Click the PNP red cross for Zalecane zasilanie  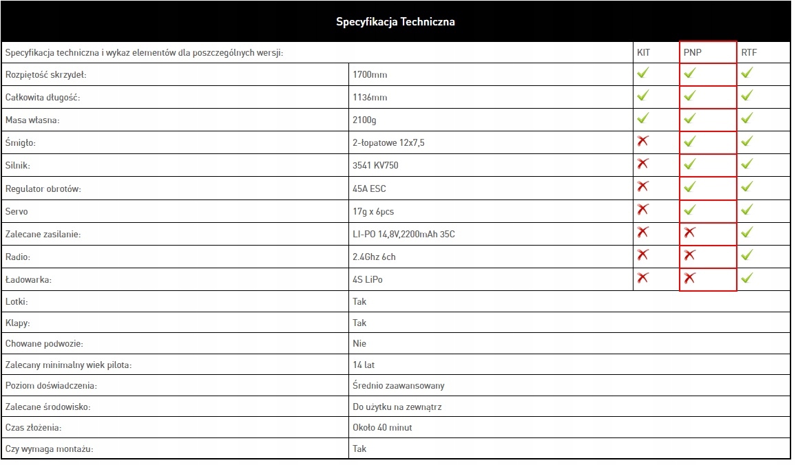[690, 232]
